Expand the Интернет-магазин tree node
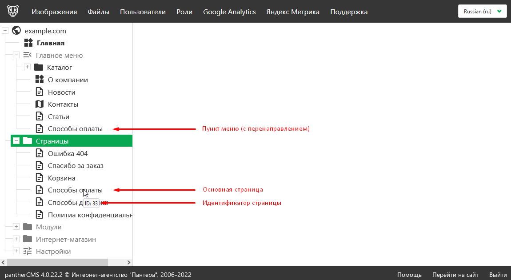 point(16,239)
